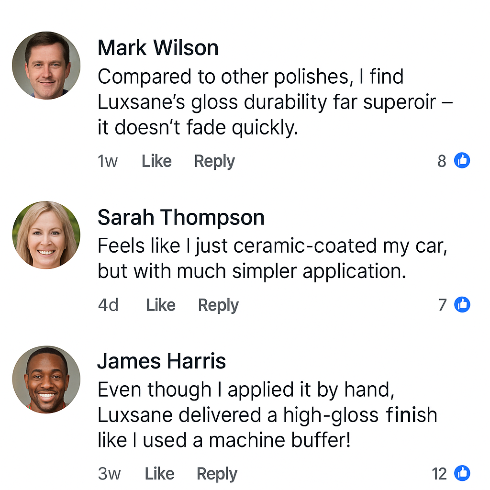Reply to Sarah Thompson's comment
The image size is (490, 490).
pos(218,305)
